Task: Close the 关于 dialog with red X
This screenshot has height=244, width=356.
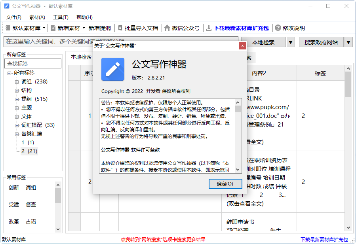Action: (242, 45)
